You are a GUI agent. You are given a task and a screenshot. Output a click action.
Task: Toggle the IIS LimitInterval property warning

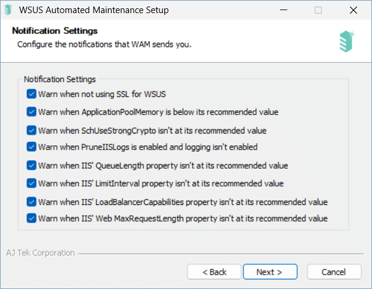click(x=31, y=183)
